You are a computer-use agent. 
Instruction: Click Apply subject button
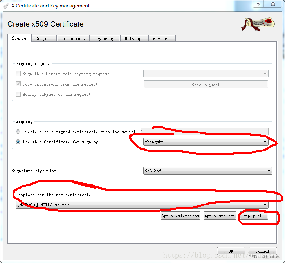(220, 216)
